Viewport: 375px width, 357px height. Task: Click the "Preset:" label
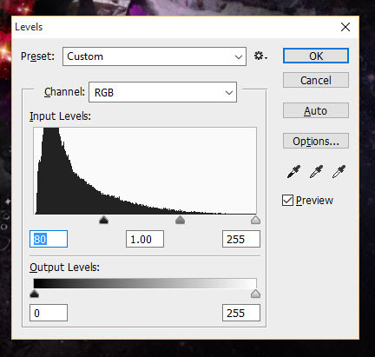37,56
